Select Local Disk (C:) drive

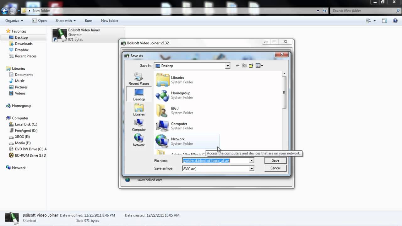coord(26,124)
